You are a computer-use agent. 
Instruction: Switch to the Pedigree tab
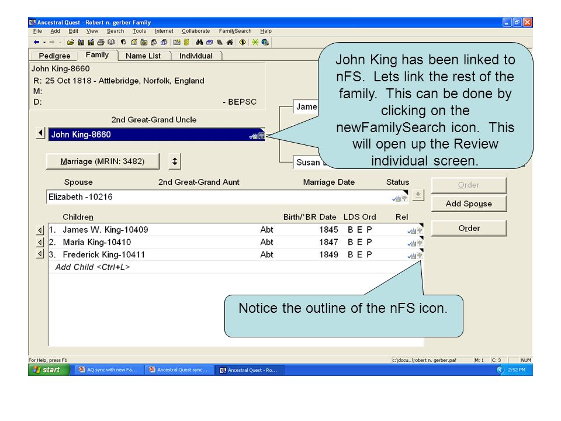pyautogui.click(x=54, y=56)
